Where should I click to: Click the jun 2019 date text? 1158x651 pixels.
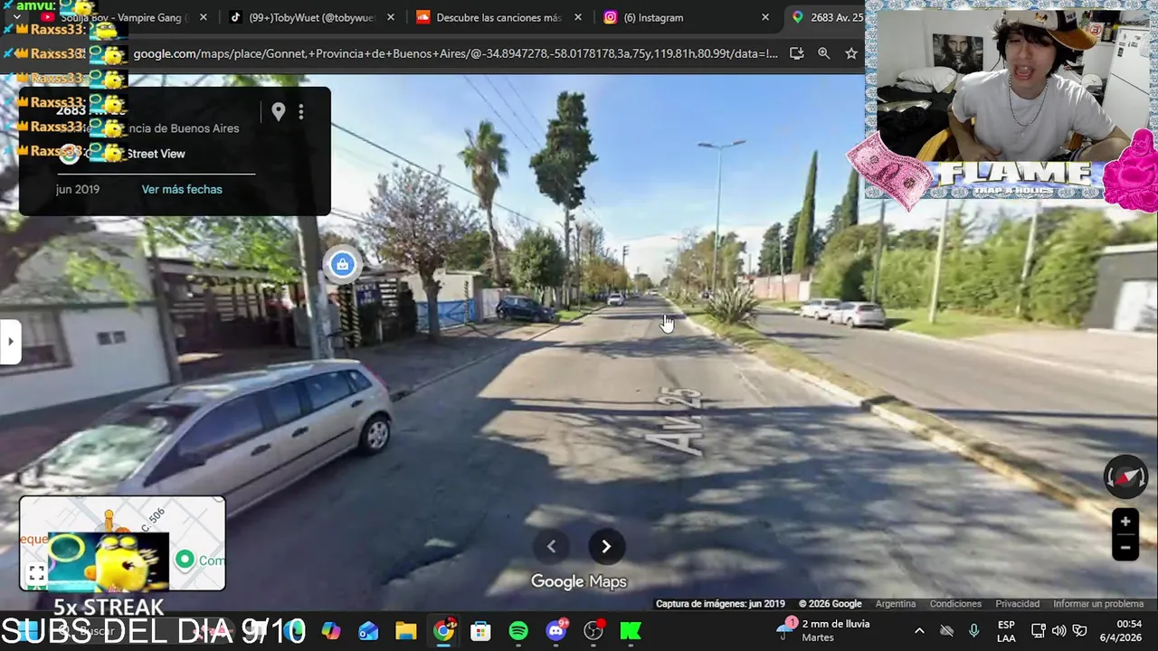(78, 189)
